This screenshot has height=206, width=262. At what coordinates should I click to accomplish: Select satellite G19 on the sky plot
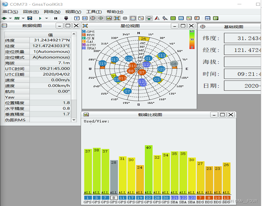[102, 63]
